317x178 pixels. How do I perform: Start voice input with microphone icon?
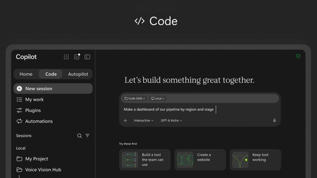274,121
